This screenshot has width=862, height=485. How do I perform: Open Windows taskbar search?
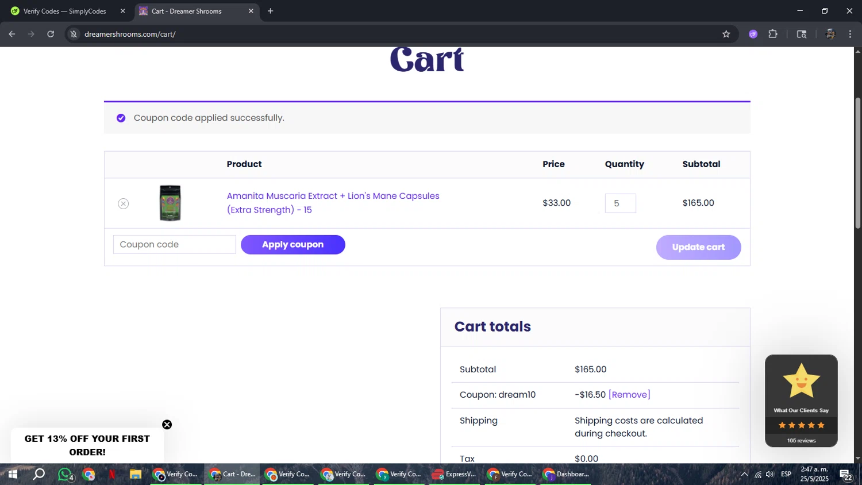[x=39, y=474]
